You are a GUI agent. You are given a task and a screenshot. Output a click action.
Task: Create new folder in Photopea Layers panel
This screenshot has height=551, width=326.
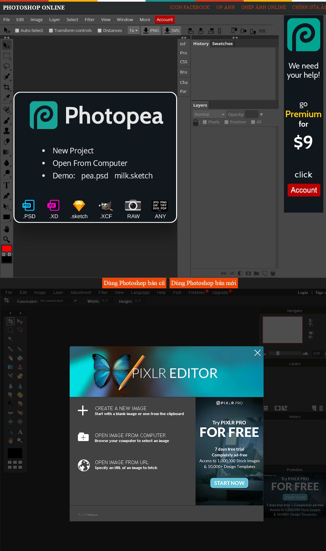click(256, 273)
